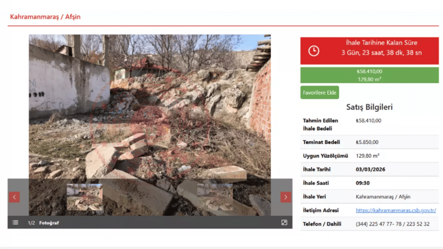Image resolution: width=443 pixels, height=249 pixels.
Task: Click the İhale Saati value 09:30
Action: [x=363, y=183]
